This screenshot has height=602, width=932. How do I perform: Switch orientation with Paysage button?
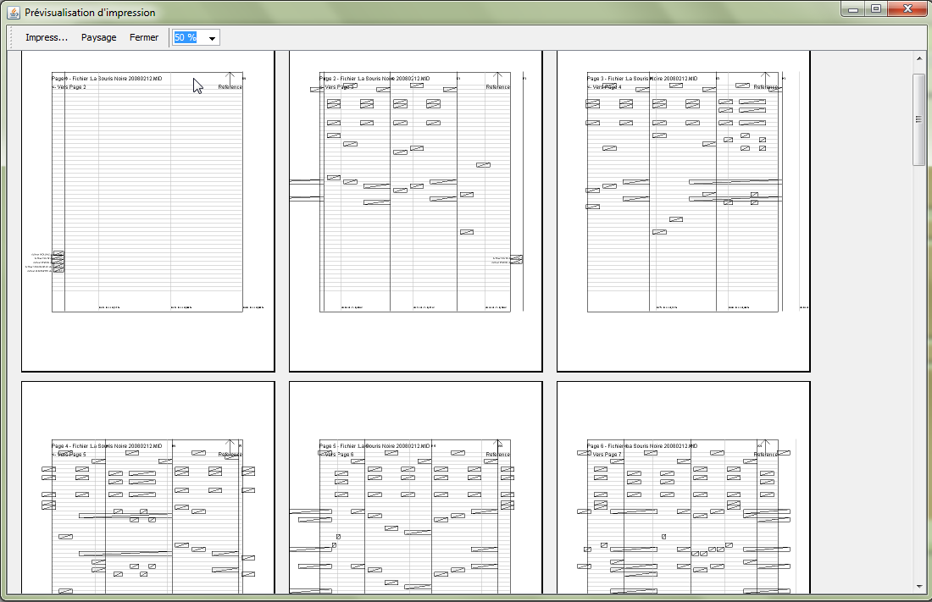(98, 37)
